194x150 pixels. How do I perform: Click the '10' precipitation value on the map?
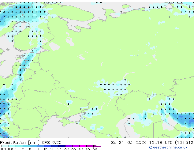[x=190, y=123]
